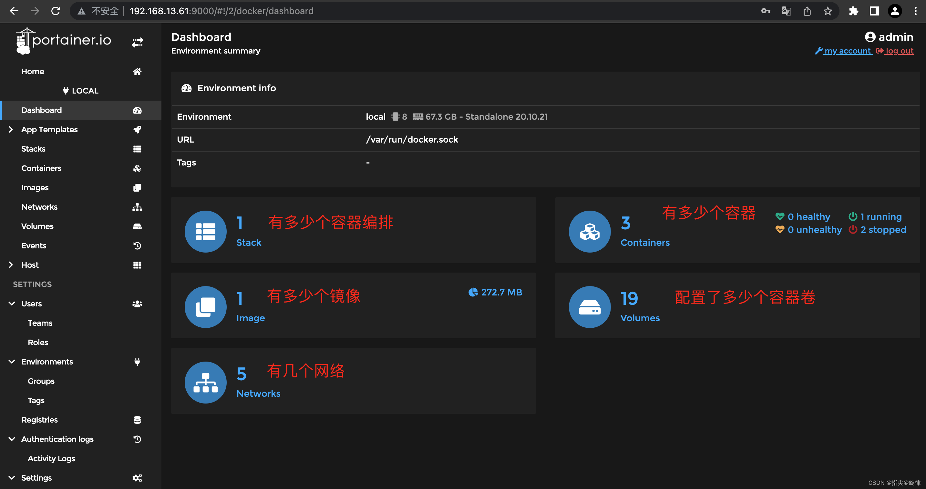Click the sidebar toggle arrows icon
Viewport: 926px width, 489px height.
[x=137, y=43]
